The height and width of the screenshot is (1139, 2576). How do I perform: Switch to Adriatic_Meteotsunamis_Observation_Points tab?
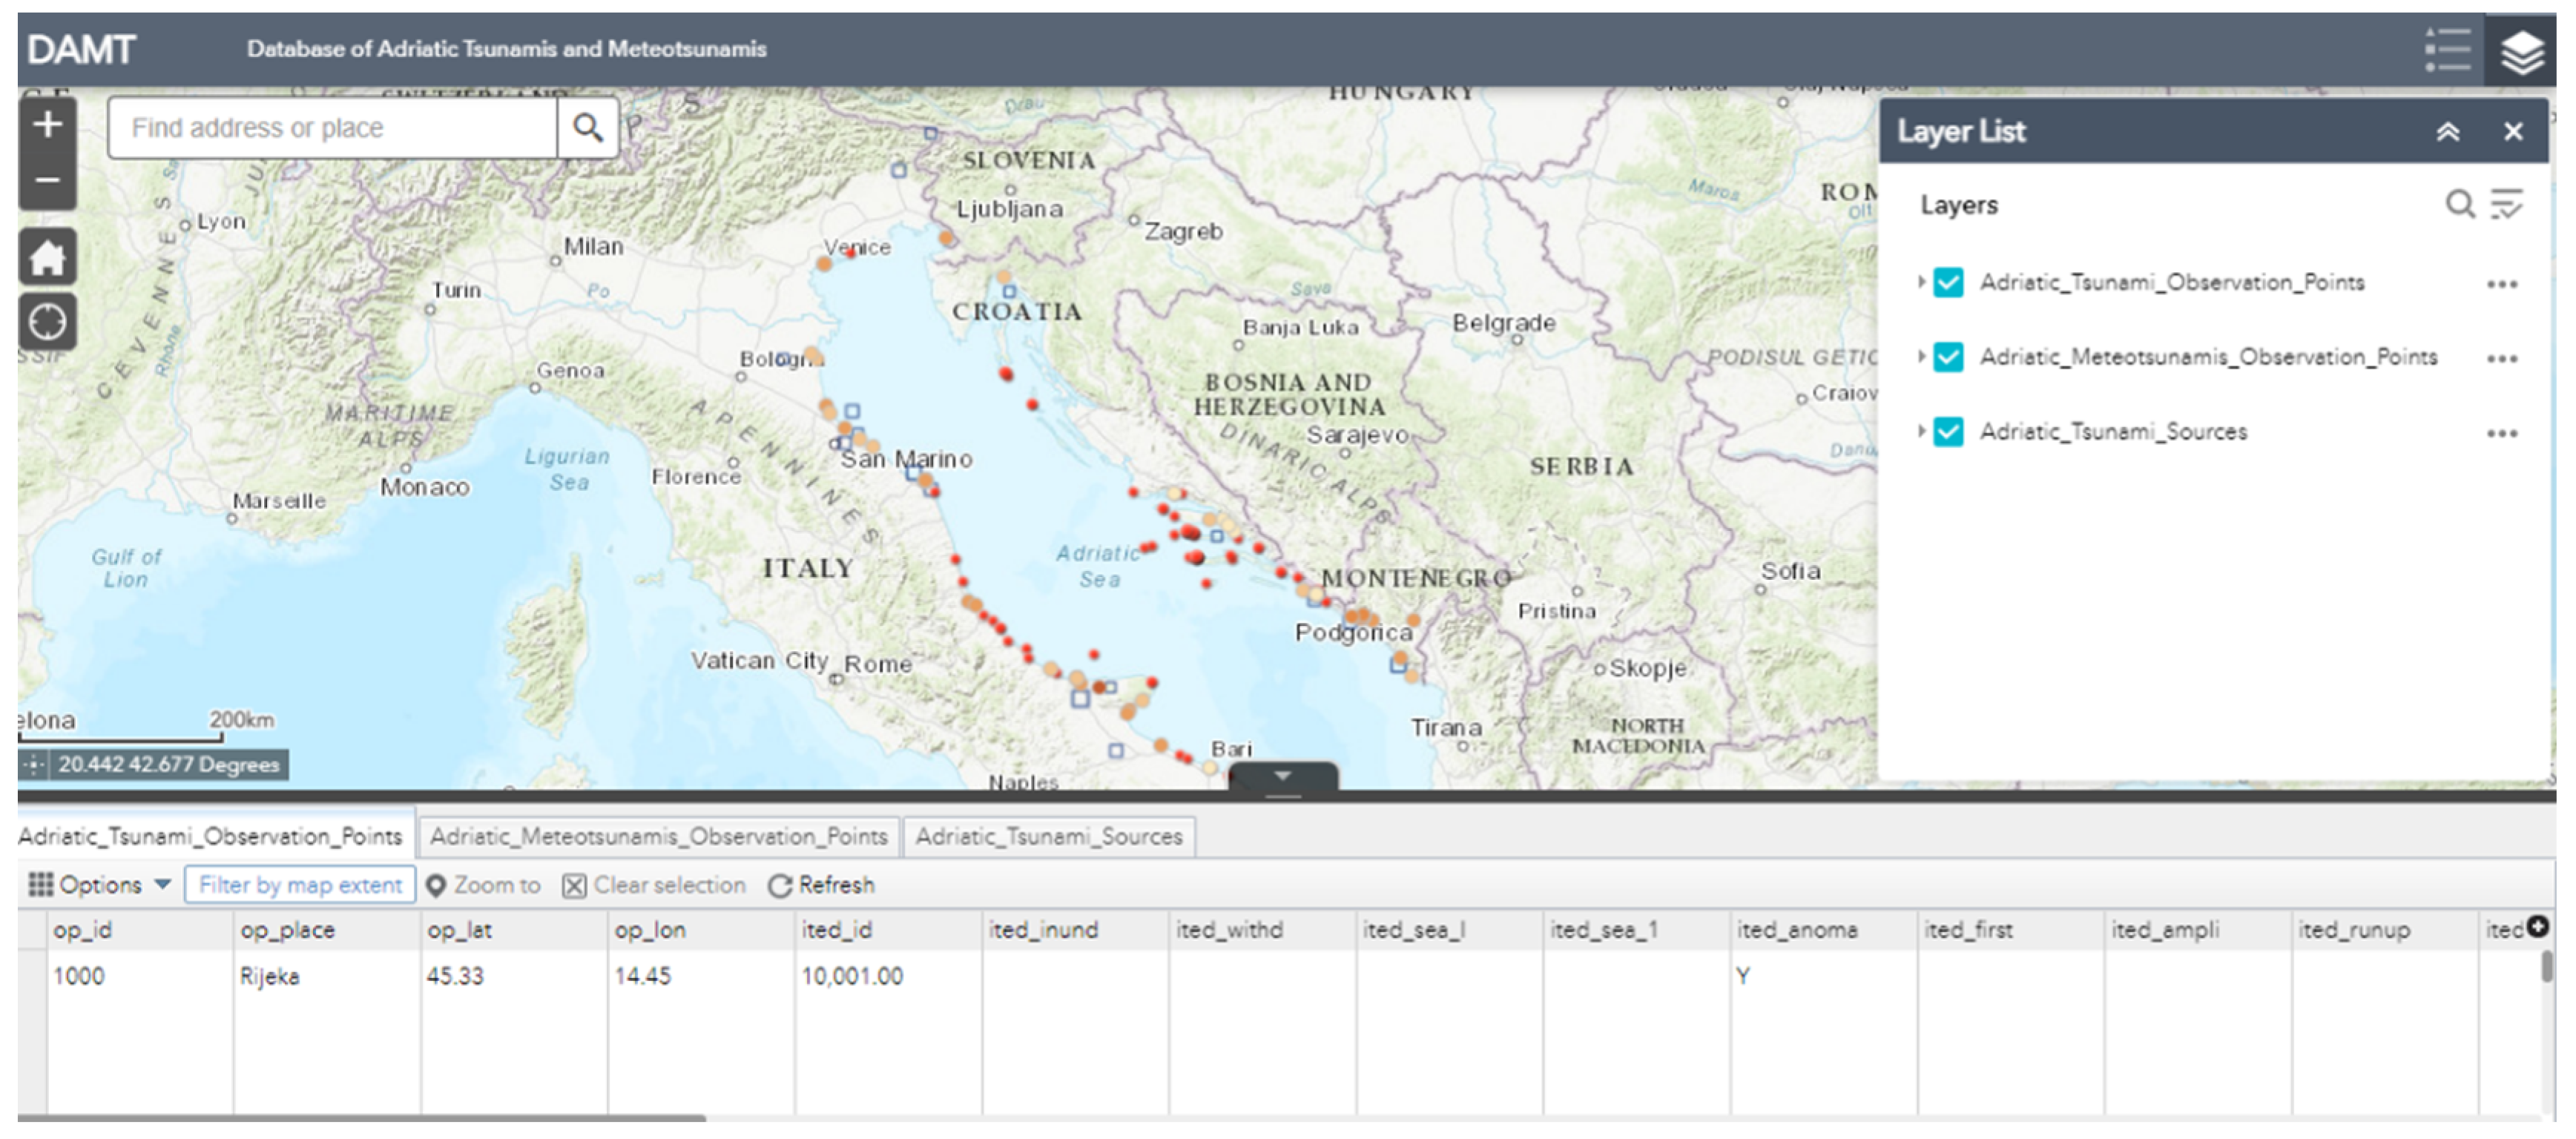tap(658, 836)
